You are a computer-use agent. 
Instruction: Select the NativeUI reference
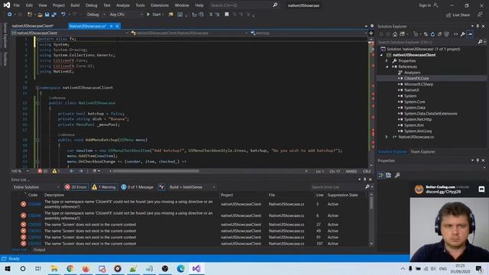pos(411,90)
